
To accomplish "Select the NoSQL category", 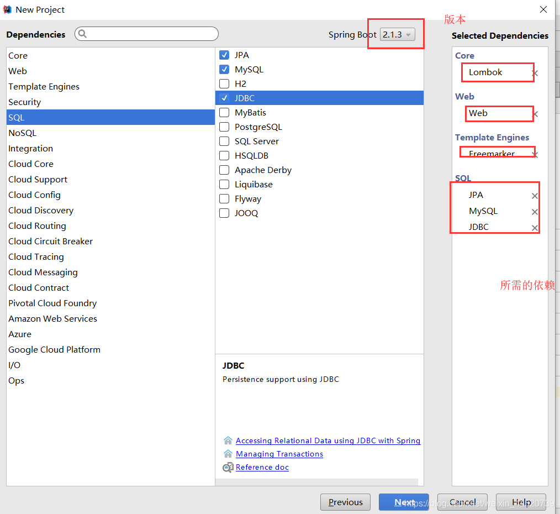I will pyautogui.click(x=110, y=133).
